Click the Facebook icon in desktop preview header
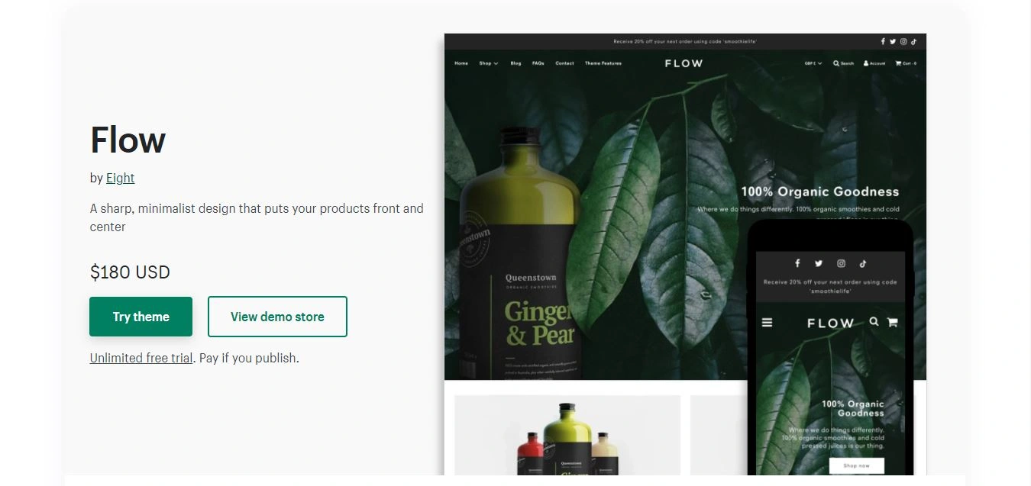This screenshot has height=486, width=1031. point(883,42)
